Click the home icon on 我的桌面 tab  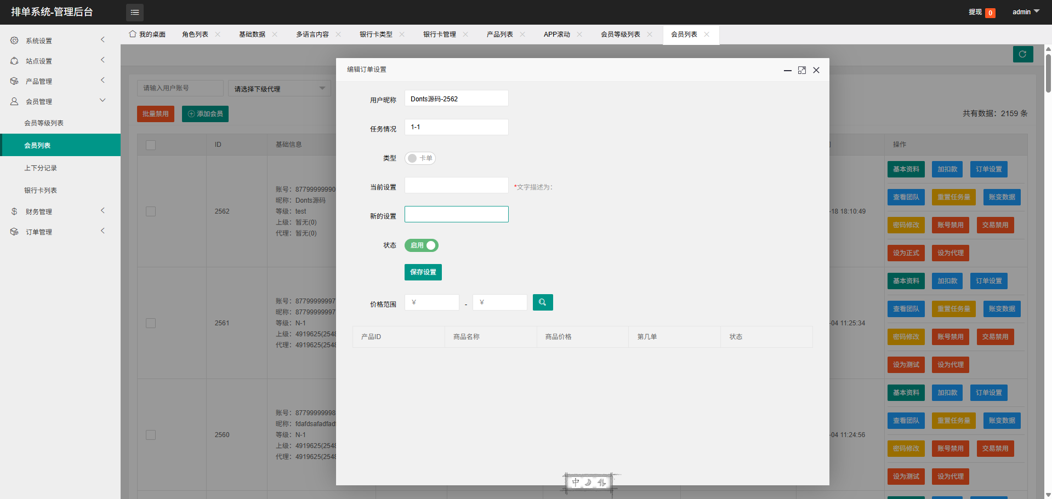132,34
